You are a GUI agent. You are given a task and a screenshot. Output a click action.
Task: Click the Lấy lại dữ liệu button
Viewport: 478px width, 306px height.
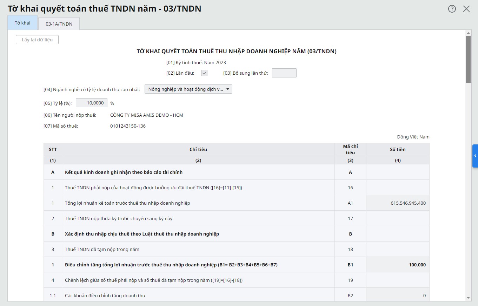(37, 40)
